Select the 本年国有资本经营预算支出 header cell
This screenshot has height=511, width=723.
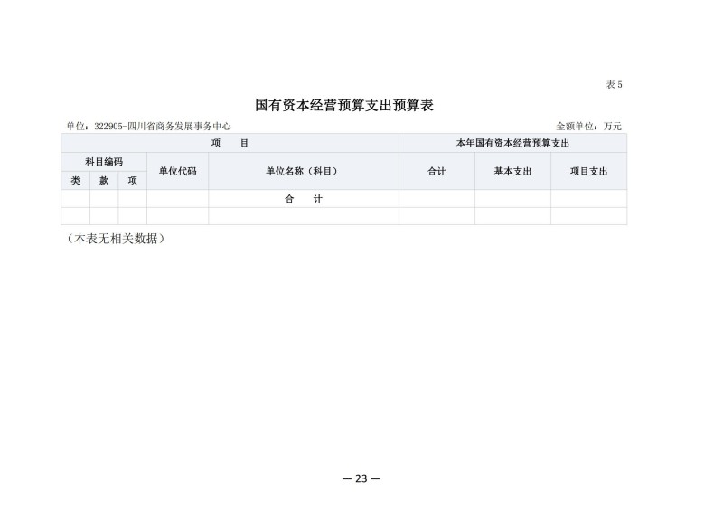click(x=512, y=144)
